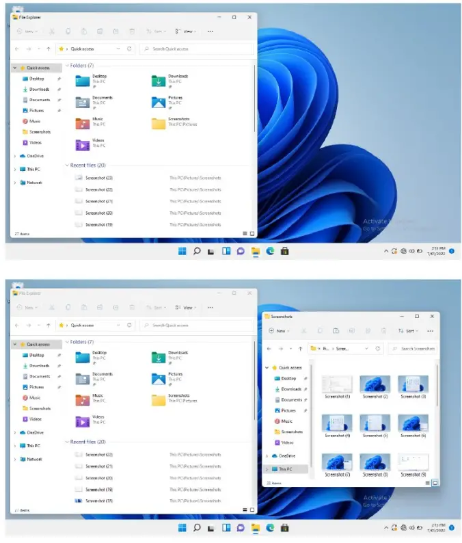Click View in the inactive greyed File Explorer window
Screen dimensions: 462x543
(x=186, y=308)
